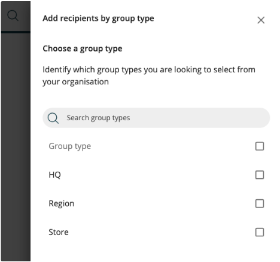280x262 pixels.
Task: Click the Region label in the list
Action: click(x=62, y=204)
